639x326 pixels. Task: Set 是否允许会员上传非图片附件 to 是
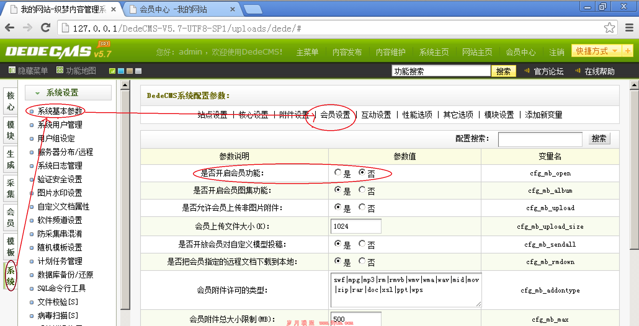click(338, 207)
